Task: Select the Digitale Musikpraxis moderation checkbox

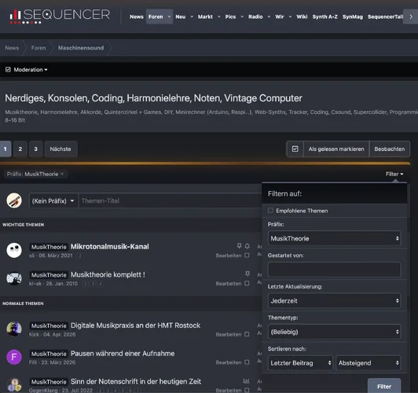Action: [x=247, y=334]
